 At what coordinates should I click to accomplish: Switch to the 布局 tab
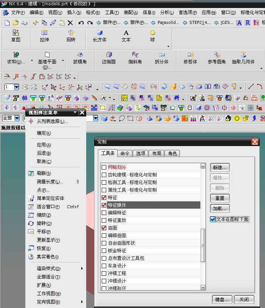tap(157, 153)
